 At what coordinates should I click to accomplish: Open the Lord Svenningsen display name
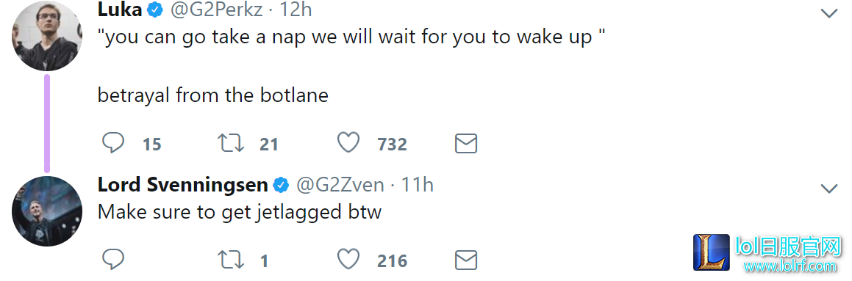(x=182, y=185)
